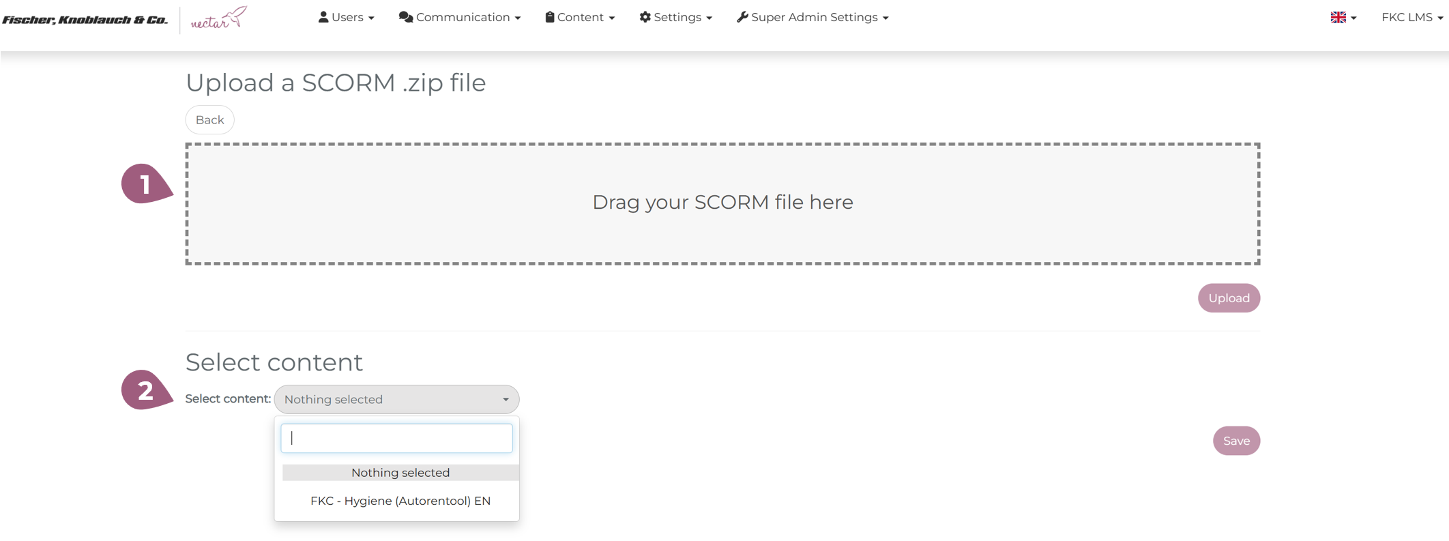Click the Content clipboard icon

click(549, 17)
